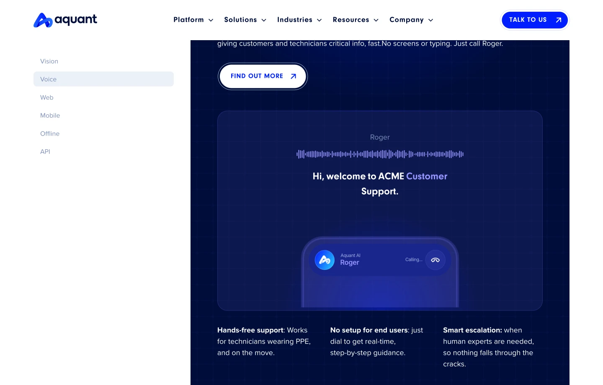Click the hang-up call icon
Image resolution: width=603 pixels, height=385 pixels.
coord(435,260)
